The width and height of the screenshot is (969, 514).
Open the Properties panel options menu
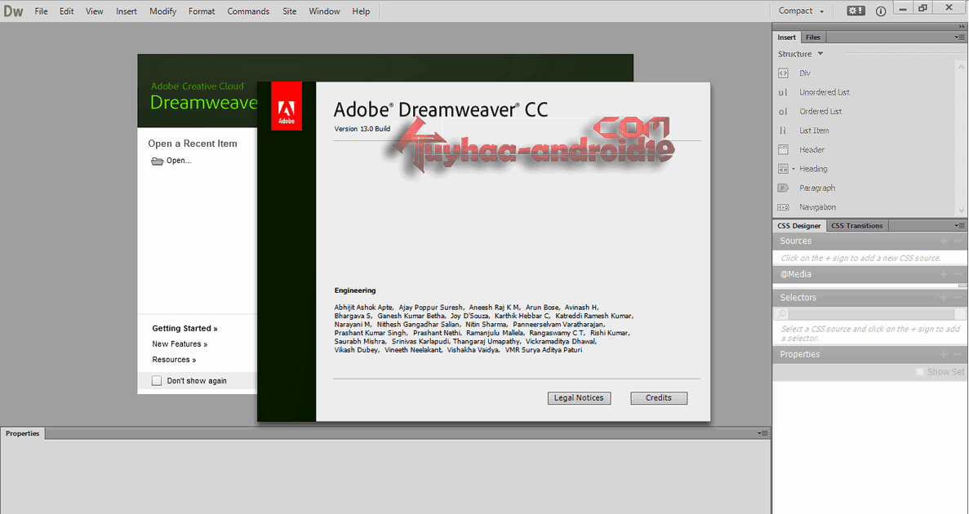click(x=763, y=434)
